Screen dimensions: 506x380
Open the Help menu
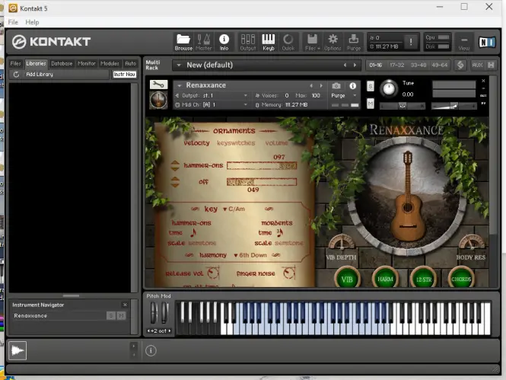pyautogui.click(x=32, y=22)
